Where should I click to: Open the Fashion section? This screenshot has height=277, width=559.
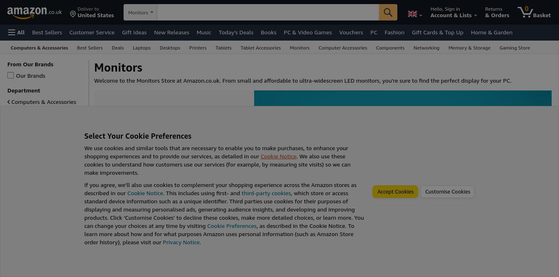pos(394,32)
